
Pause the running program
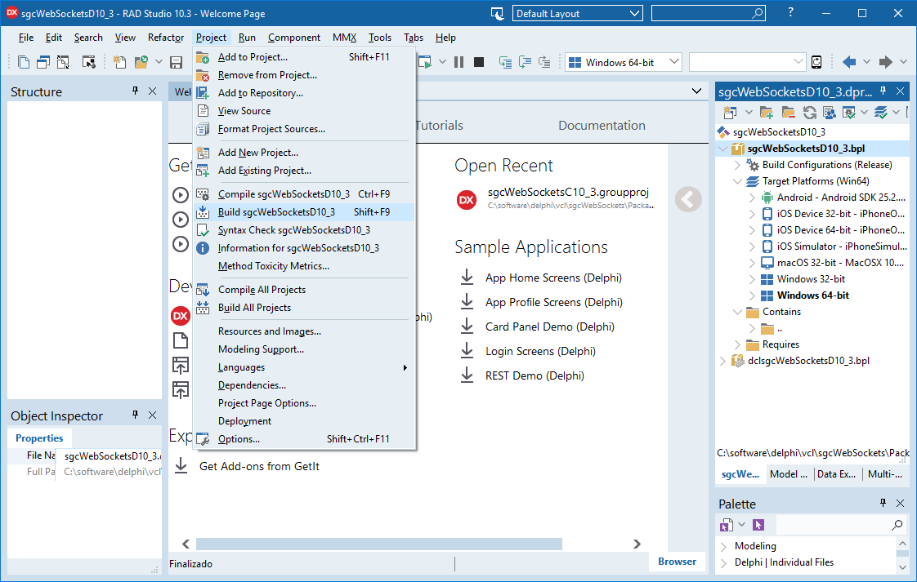(459, 62)
